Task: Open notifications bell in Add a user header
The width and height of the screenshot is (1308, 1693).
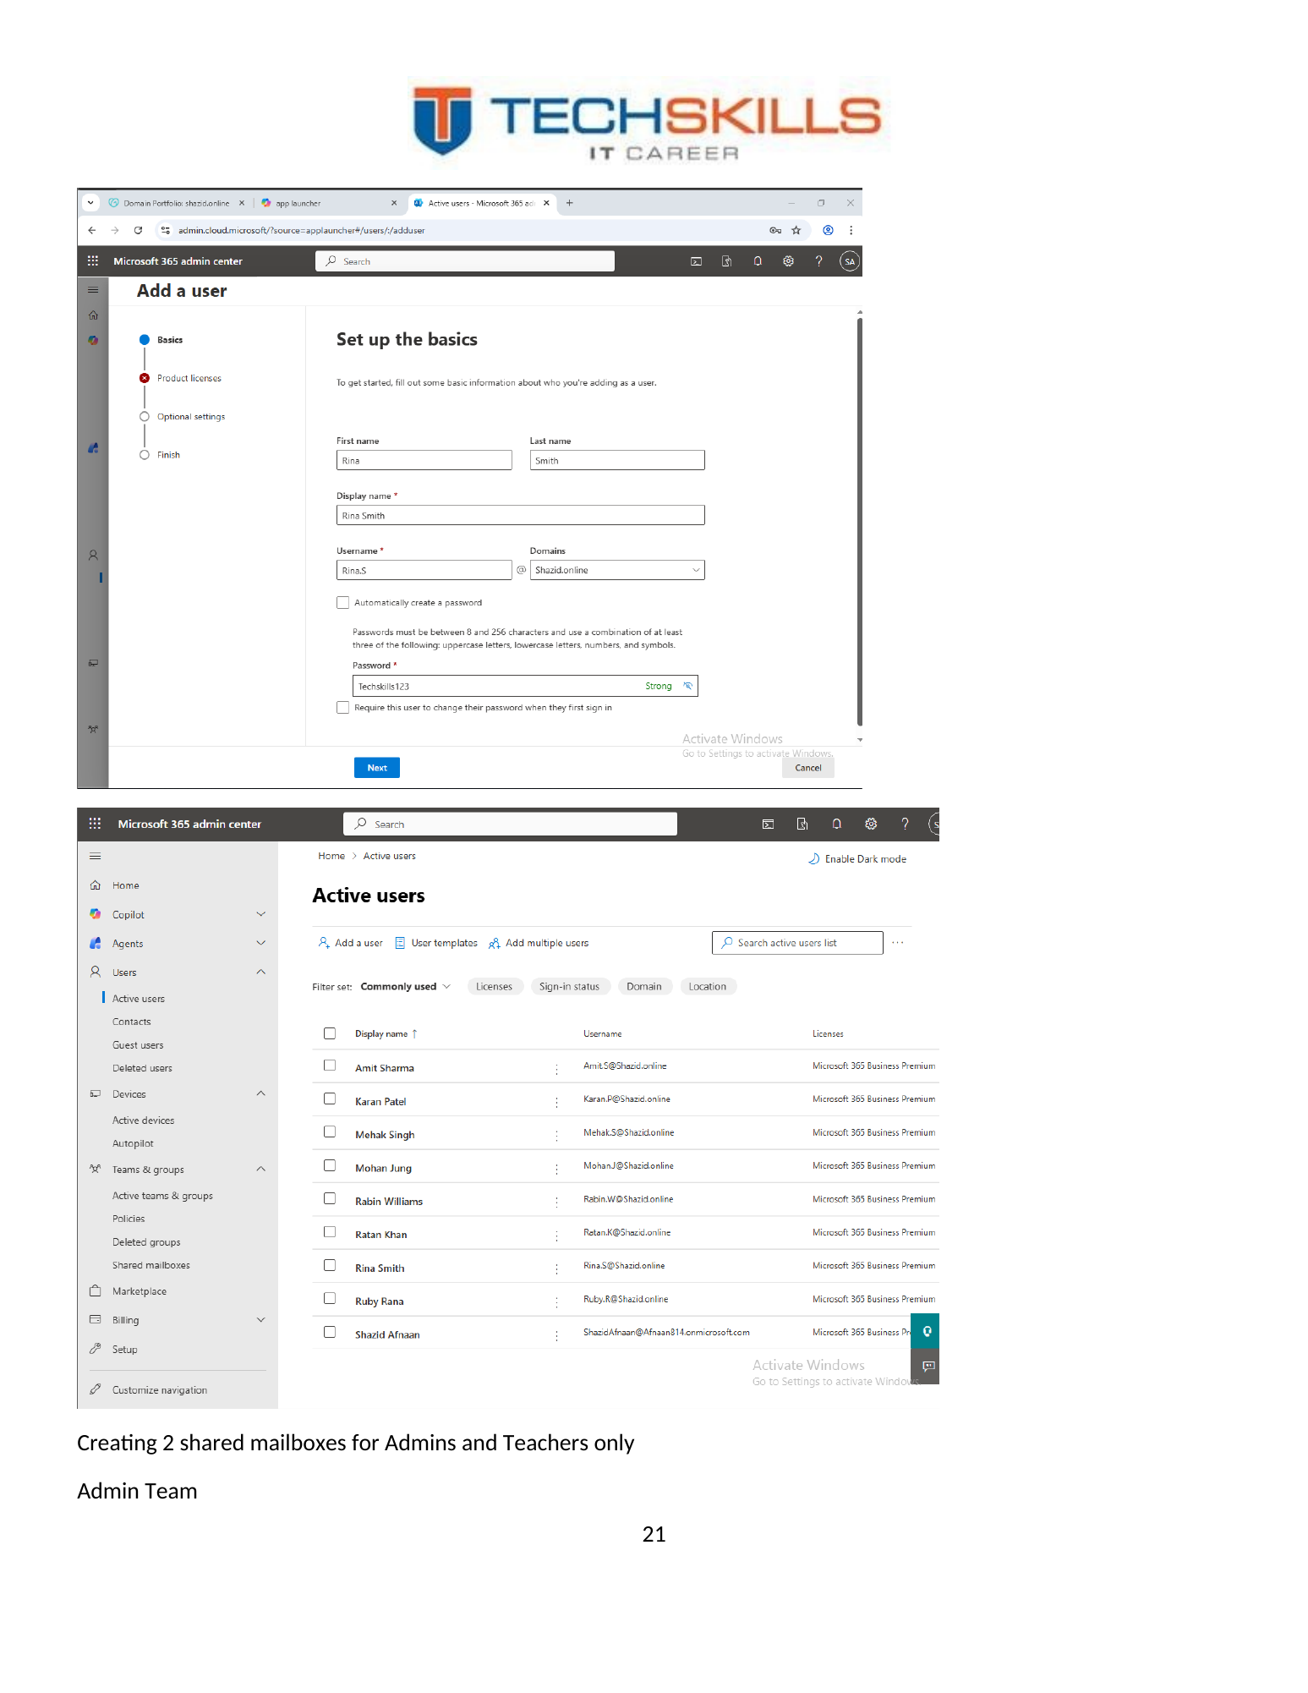Action: 758,261
